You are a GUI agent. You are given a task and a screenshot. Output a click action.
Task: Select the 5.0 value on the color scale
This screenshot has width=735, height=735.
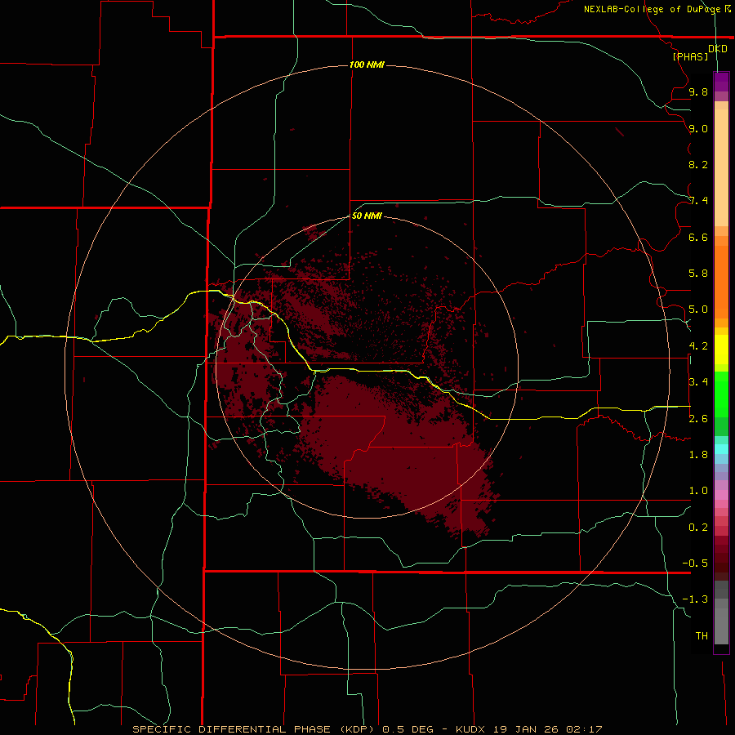coord(698,310)
